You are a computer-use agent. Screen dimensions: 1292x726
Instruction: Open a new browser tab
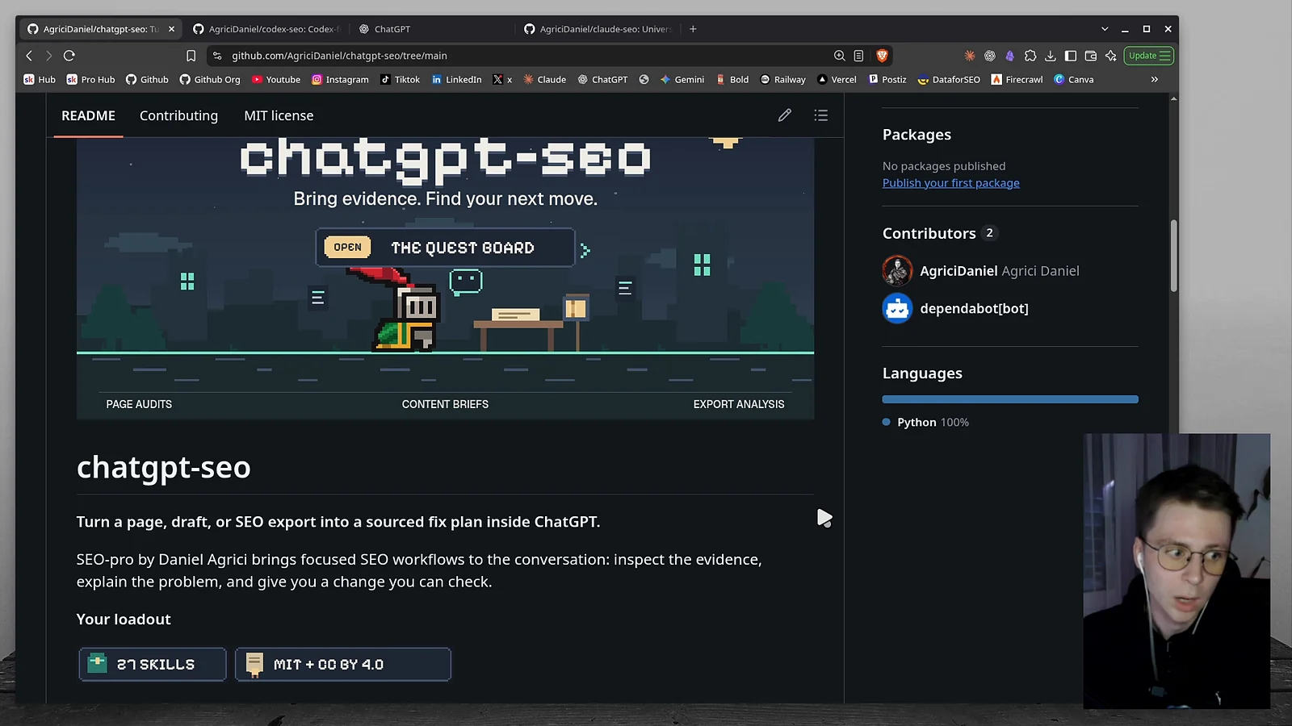click(x=693, y=29)
